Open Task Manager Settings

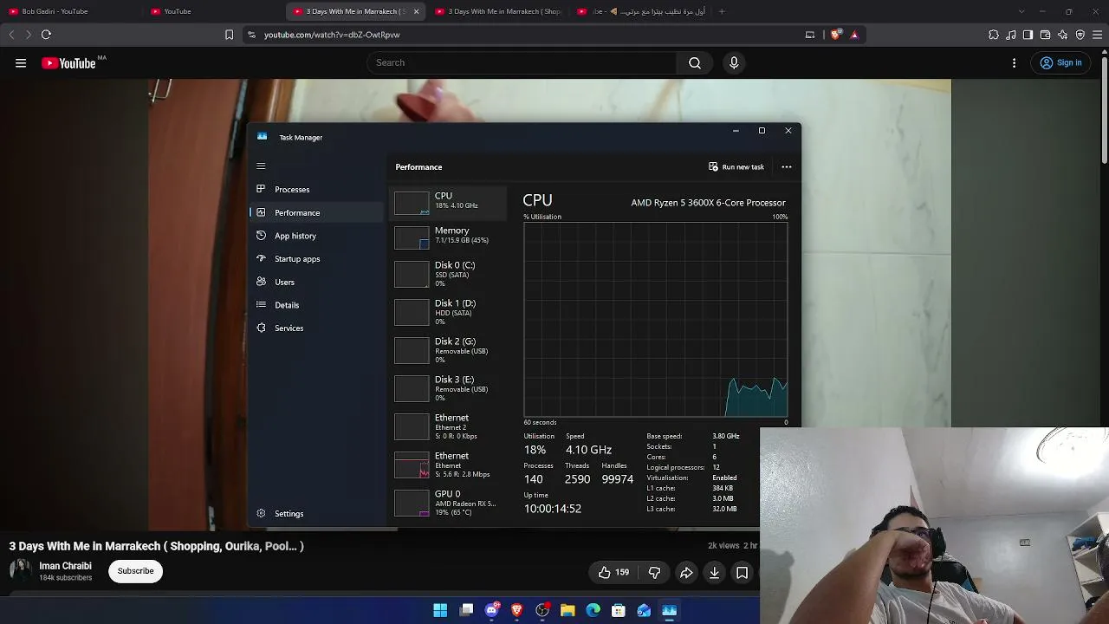point(289,513)
